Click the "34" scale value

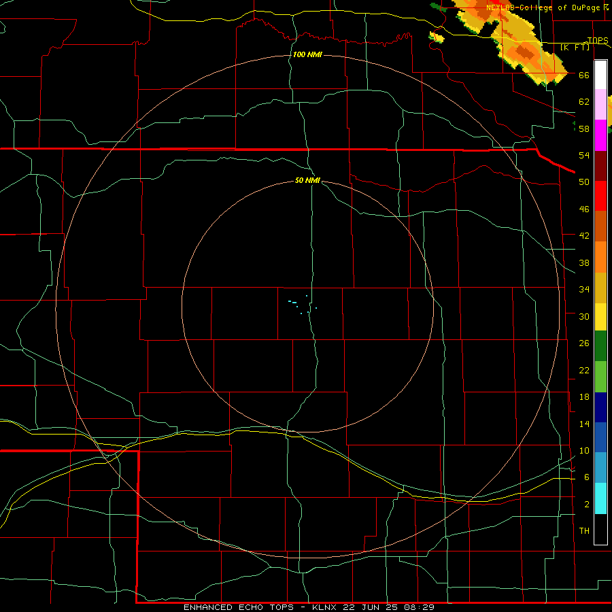(x=584, y=289)
